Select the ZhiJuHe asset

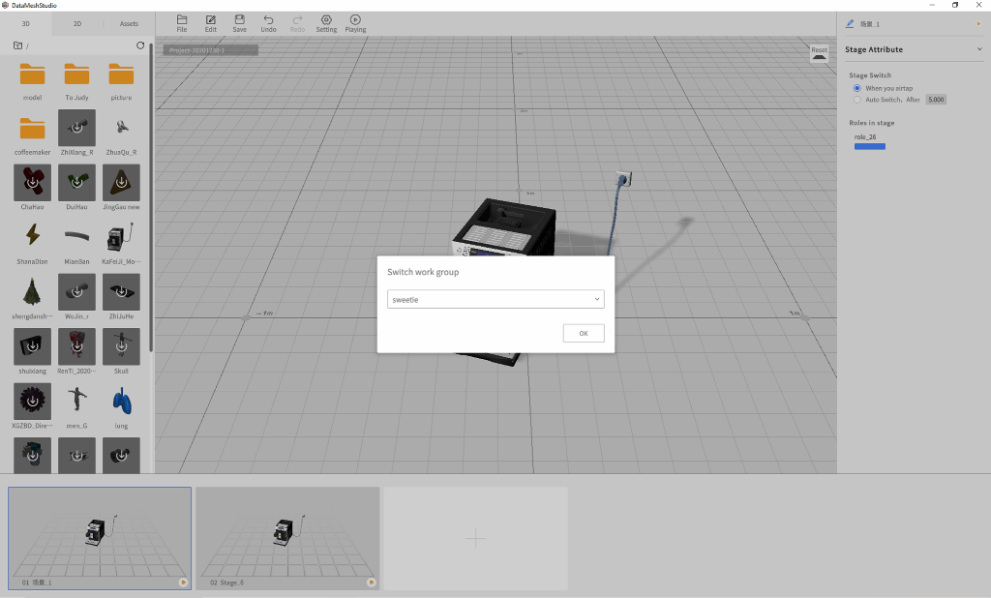[121, 296]
